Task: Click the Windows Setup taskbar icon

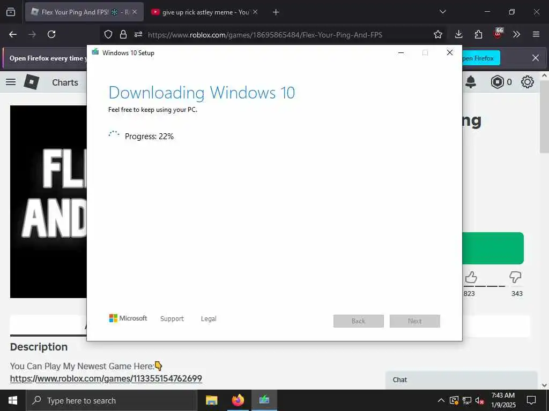Action: [264, 400]
